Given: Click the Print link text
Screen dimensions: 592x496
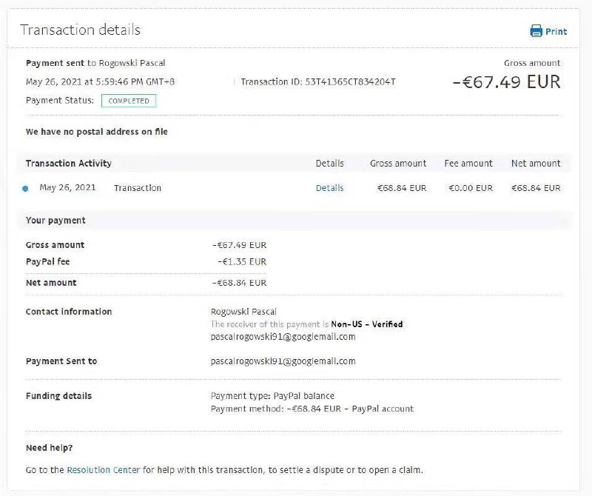Looking at the screenshot, I should pyautogui.click(x=556, y=32).
